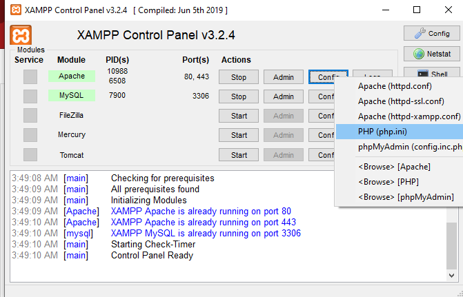Toggle the Apache service checkbox
Image resolution: width=463 pixels, height=297 pixels.
[30, 76]
